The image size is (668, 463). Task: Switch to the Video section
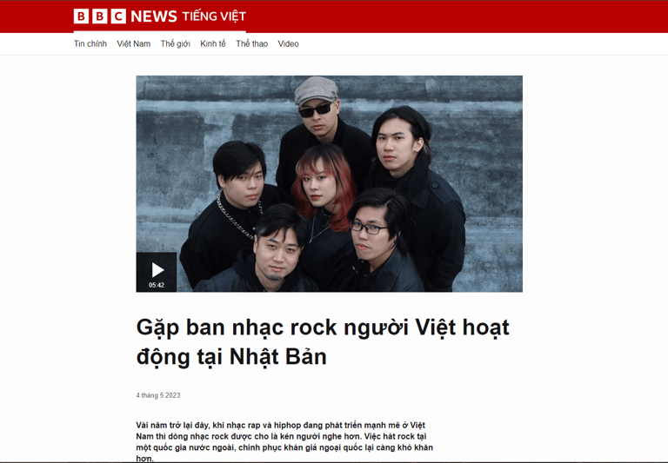point(289,43)
